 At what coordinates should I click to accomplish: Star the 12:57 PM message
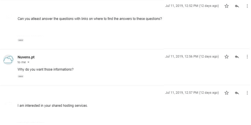click(227, 93)
